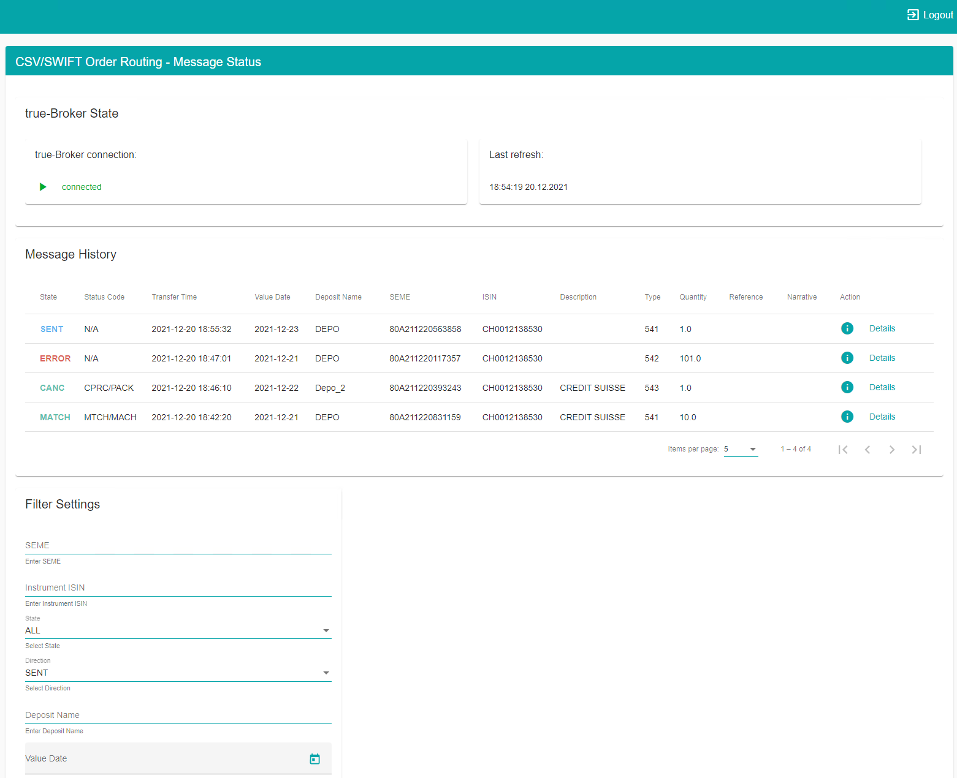Image resolution: width=957 pixels, height=778 pixels.
Task: Click the Deposit Name column header
Action: (x=338, y=297)
